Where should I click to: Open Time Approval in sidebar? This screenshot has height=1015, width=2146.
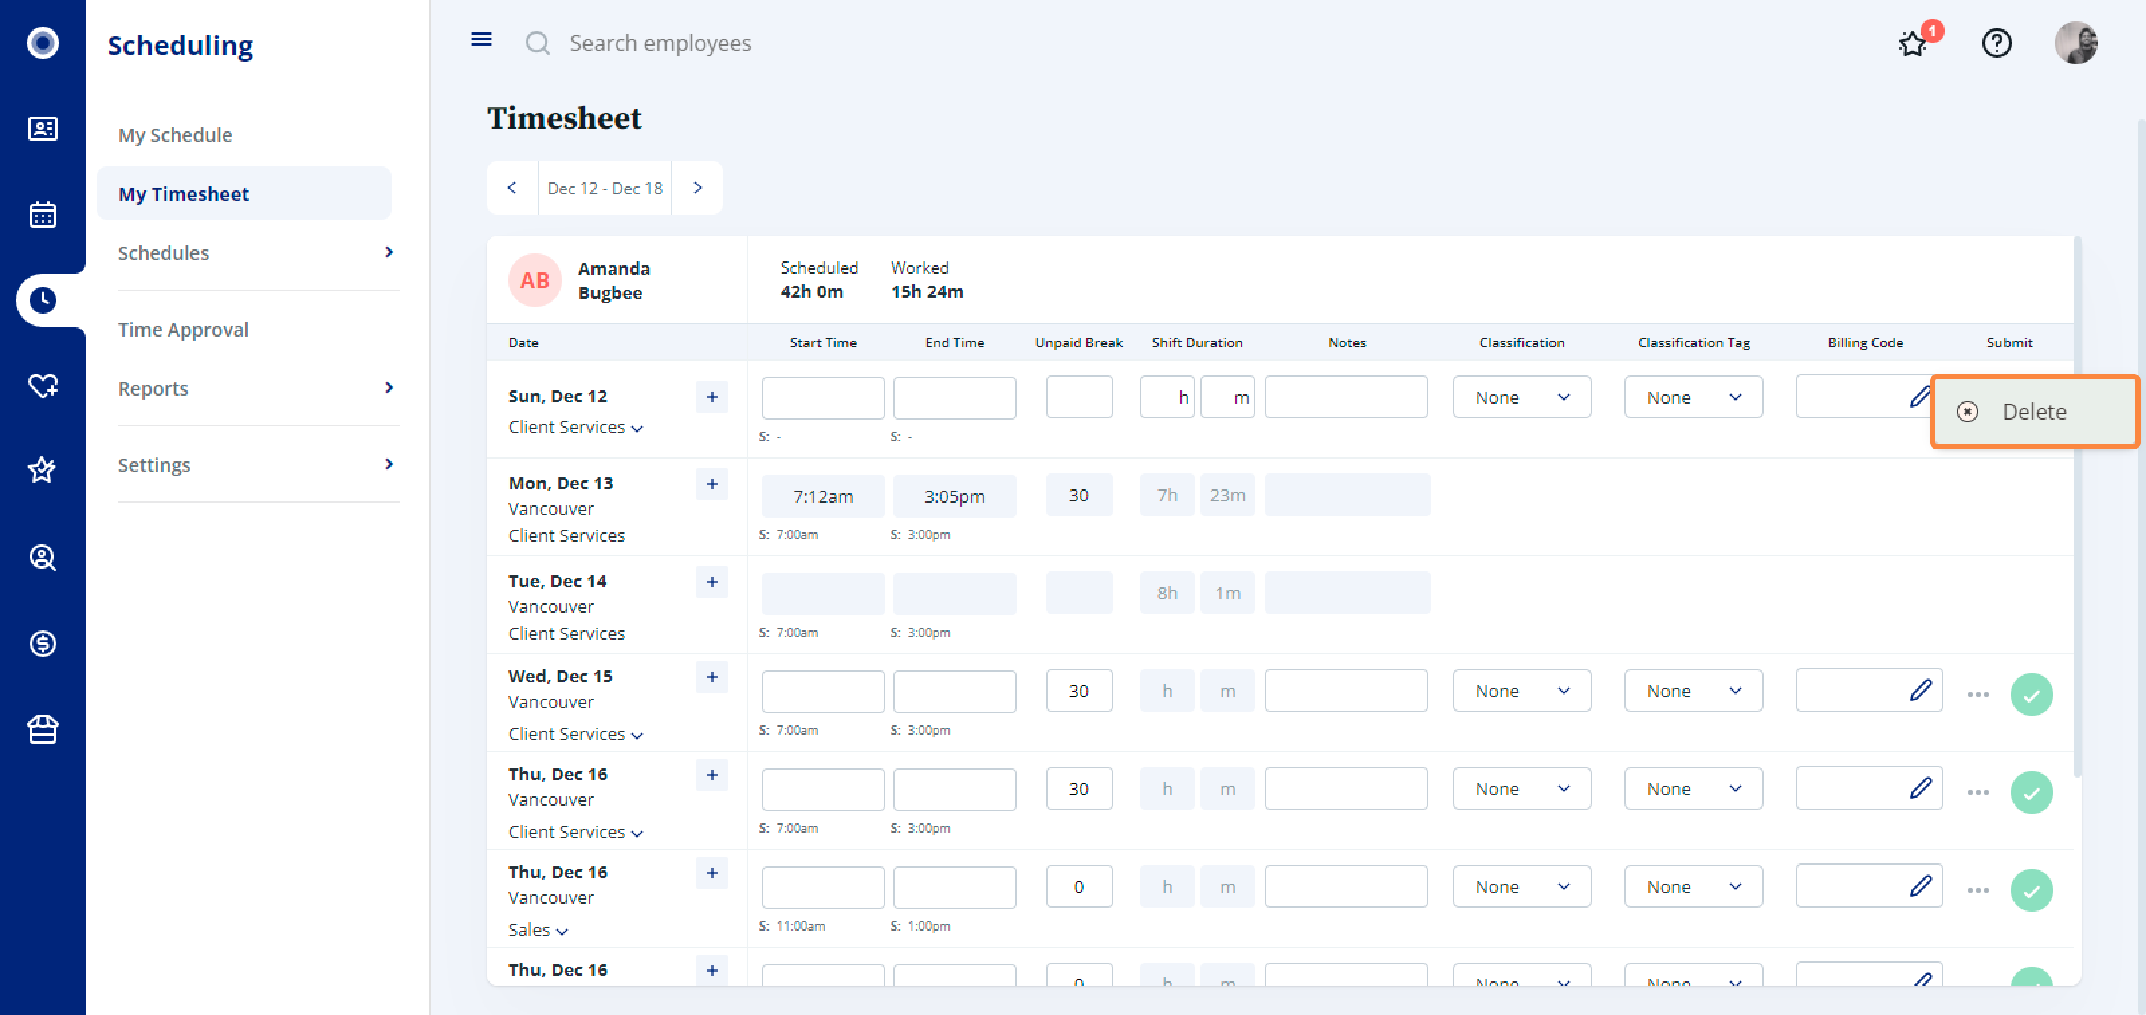point(183,330)
